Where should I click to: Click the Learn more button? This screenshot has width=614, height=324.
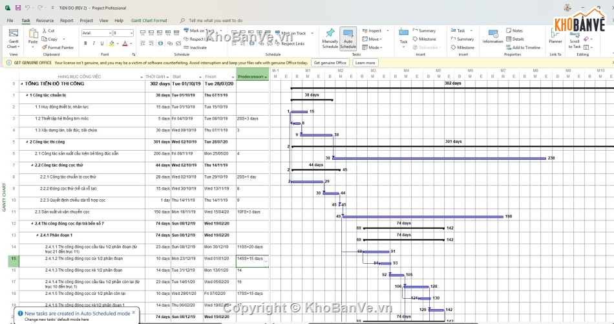(x=365, y=63)
